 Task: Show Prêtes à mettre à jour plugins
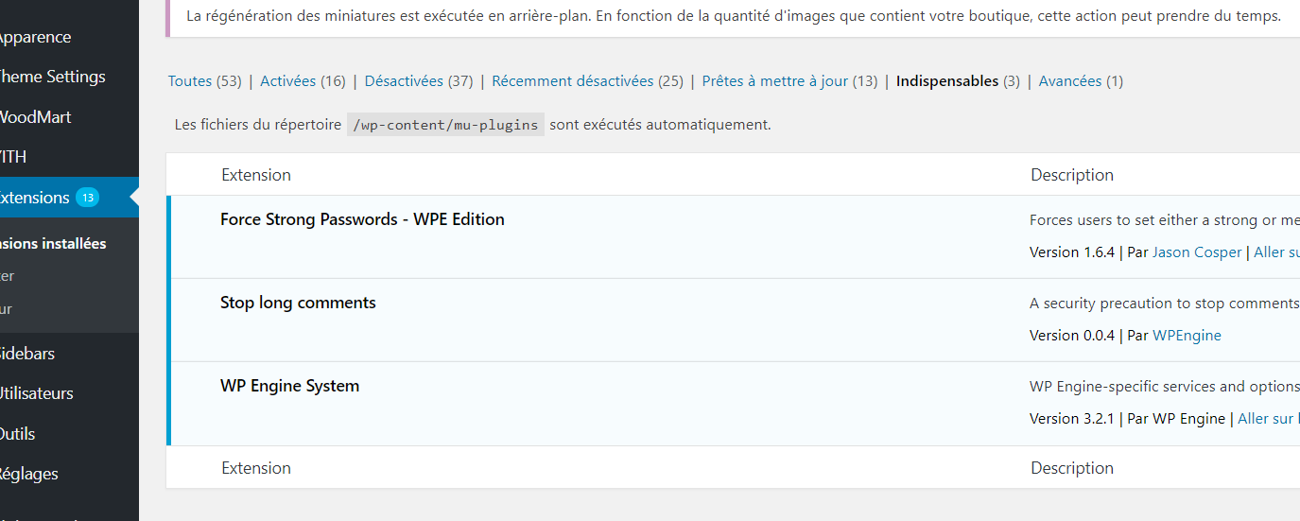click(775, 81)
